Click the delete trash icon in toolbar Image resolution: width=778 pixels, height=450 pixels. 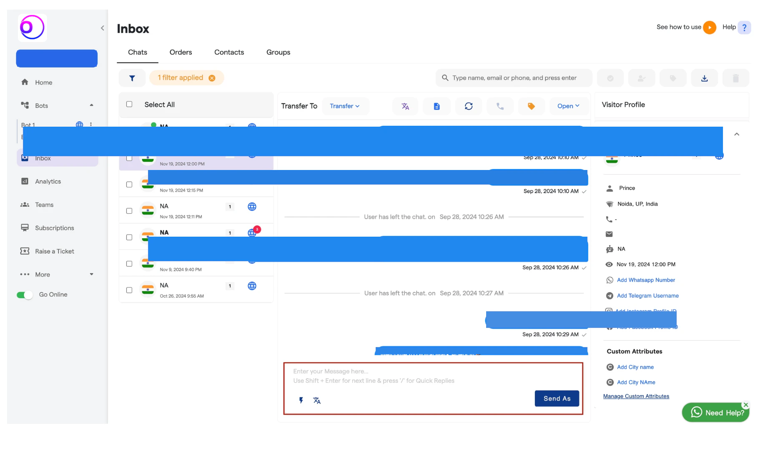click(x=735, y=78)
